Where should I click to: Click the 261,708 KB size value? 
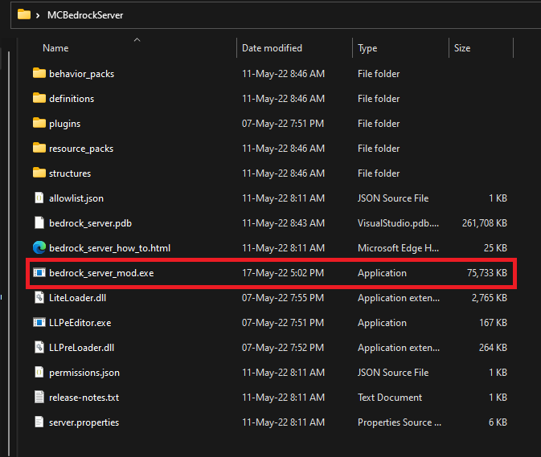pyautogui.click(x=485, y=223)
